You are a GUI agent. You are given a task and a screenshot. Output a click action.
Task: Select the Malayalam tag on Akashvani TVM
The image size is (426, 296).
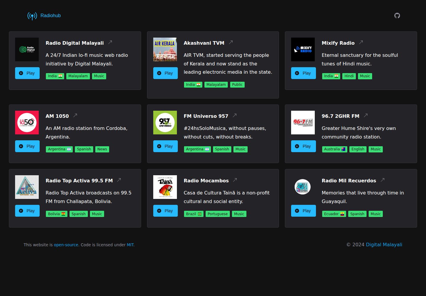point(216,85)
